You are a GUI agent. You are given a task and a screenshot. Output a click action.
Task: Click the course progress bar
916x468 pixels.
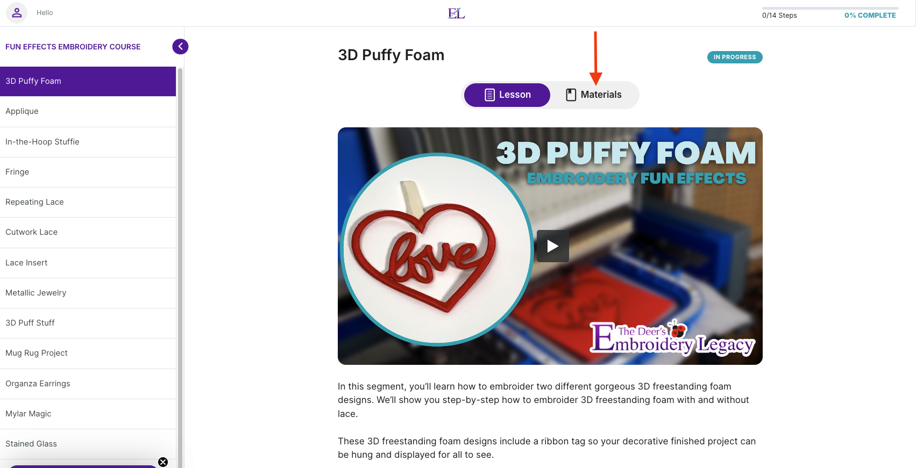click(x=830, y=8)
